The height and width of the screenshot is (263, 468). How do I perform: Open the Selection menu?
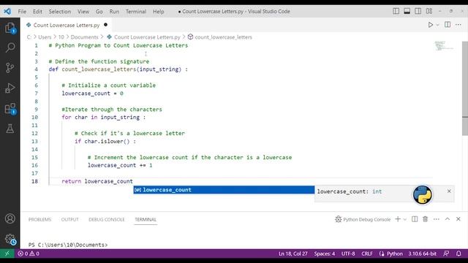coord(60,12)
